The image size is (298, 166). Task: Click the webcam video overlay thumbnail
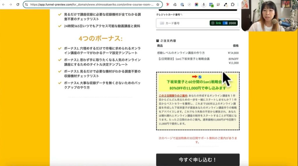(269, 16)
